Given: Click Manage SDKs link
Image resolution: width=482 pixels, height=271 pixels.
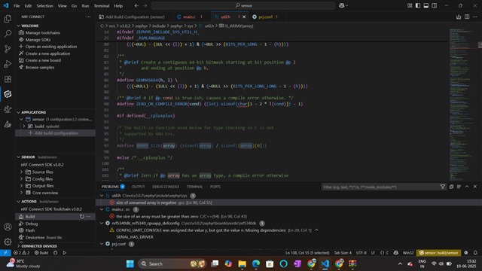Looking at the screenshot, I should [38, 40].
